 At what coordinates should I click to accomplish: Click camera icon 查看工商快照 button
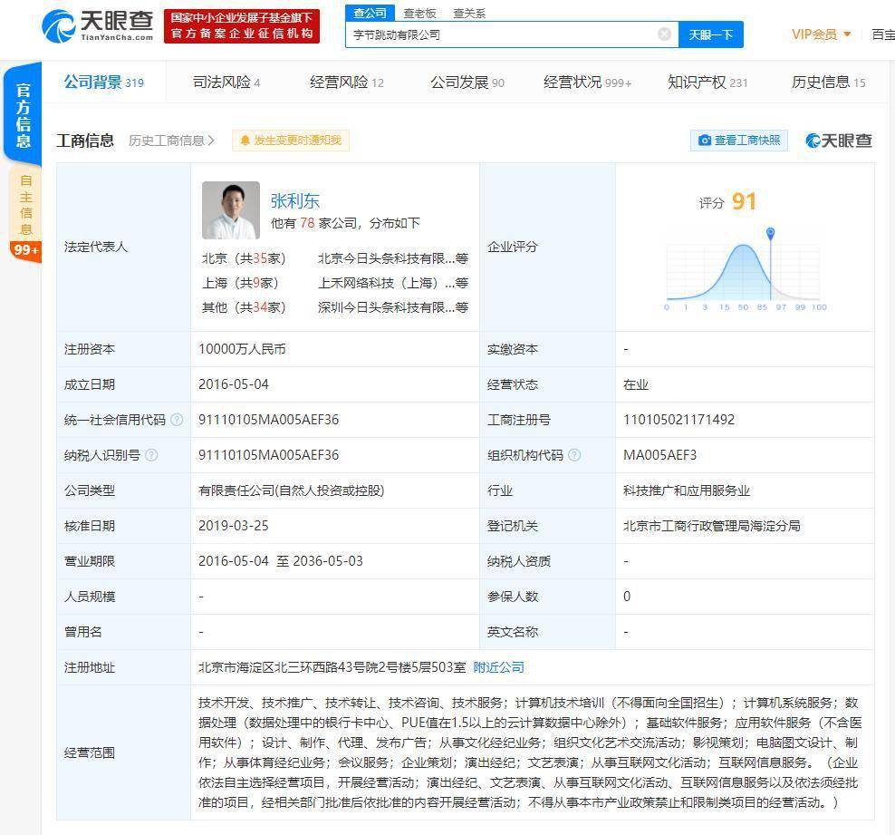coord(739,141)
